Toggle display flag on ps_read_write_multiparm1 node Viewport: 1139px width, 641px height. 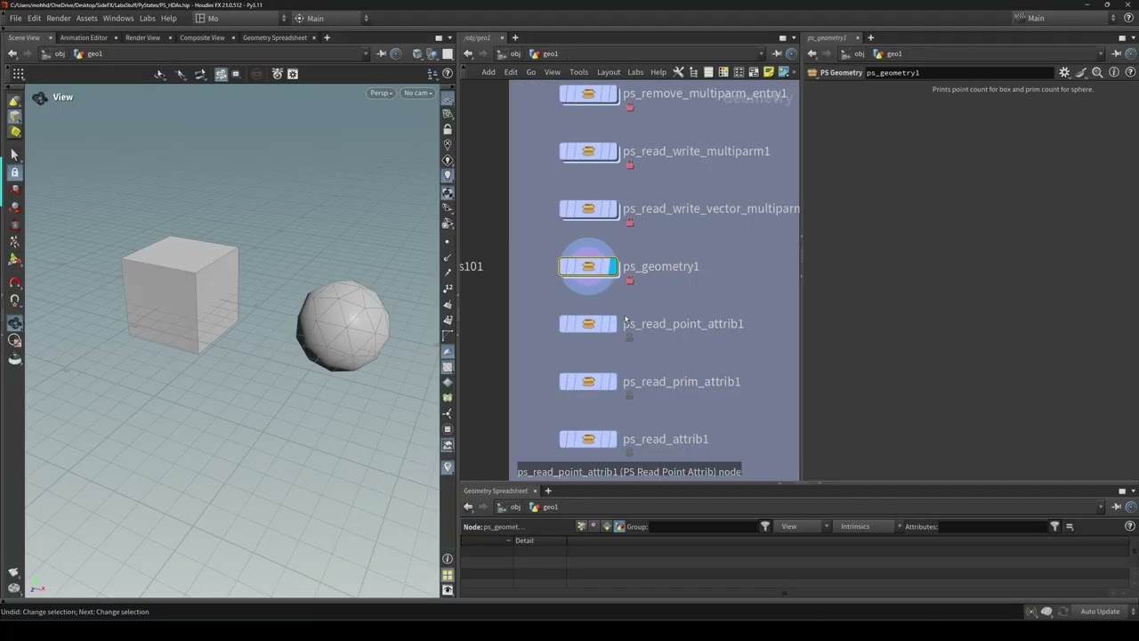pyautogui.click(x=612, y=151)
